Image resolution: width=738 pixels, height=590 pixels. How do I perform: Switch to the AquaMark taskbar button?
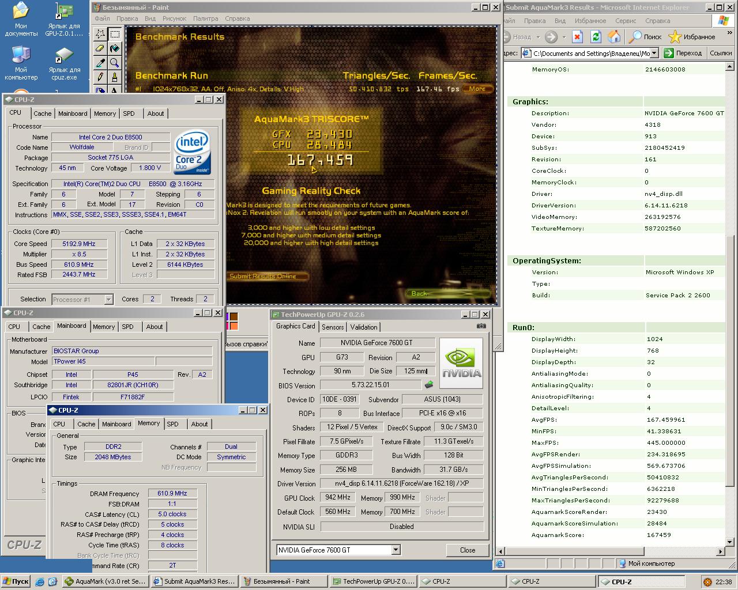point(105,582)
